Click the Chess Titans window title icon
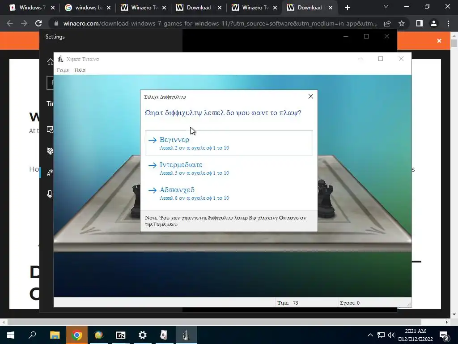This screenshot has width=458, height=344. pos(60,59)
